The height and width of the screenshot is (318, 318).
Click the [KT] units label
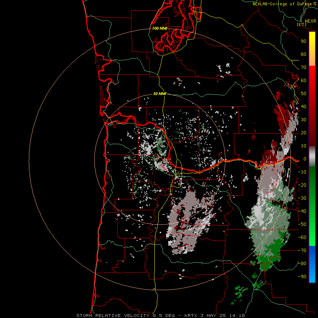click(302, 24)
